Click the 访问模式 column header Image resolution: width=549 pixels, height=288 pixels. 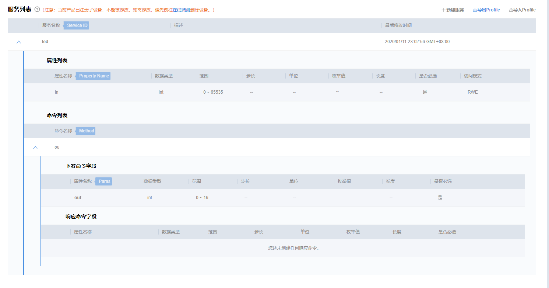pyautogui.click(x=473, y=76)
